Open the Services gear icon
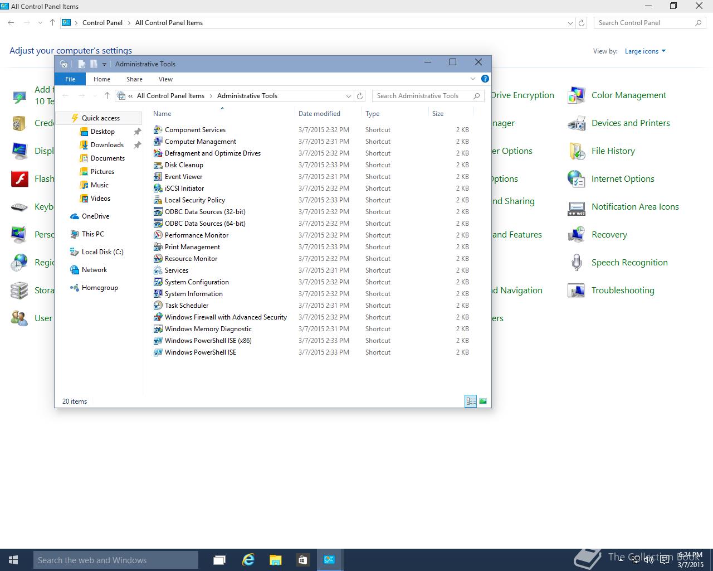 pyautogui.click(x=158, y=270)
